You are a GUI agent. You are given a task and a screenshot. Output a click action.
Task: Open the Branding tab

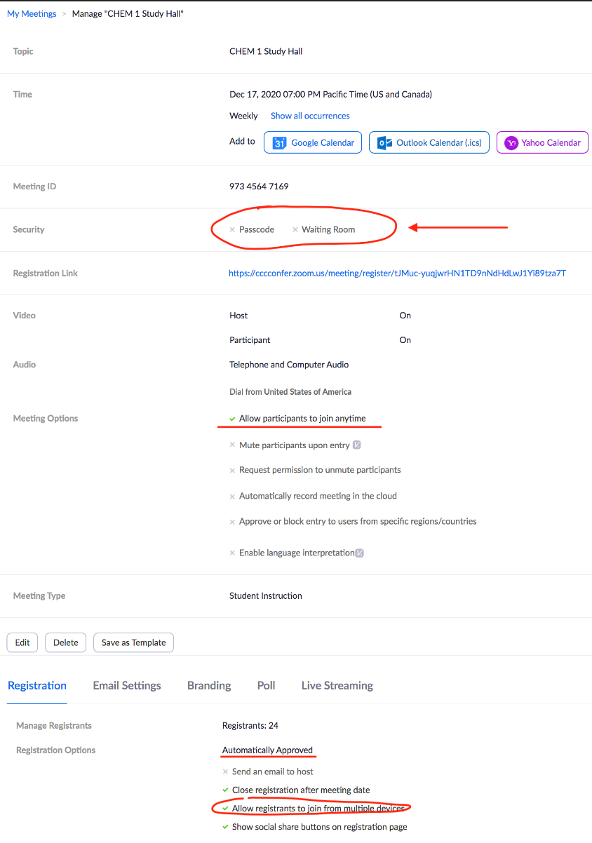click(x=209, y=686)
